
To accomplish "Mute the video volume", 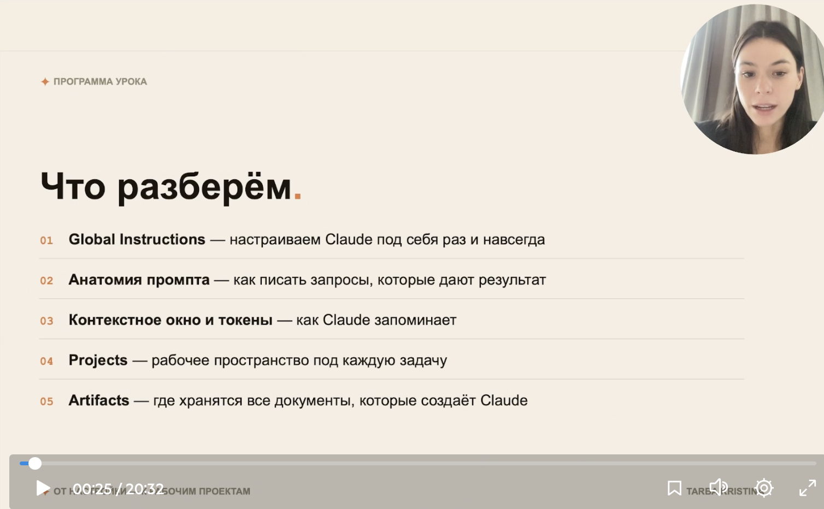I will (x=719, y=487).
